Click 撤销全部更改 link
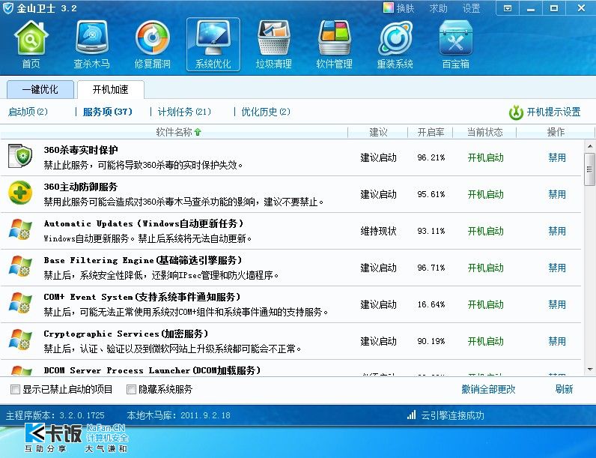 (488, 389)
